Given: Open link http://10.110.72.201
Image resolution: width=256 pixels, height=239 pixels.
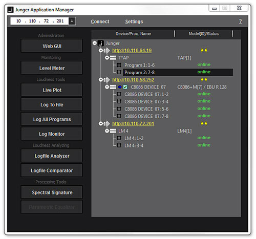Looking at the screenshot, I should (133, 123).
